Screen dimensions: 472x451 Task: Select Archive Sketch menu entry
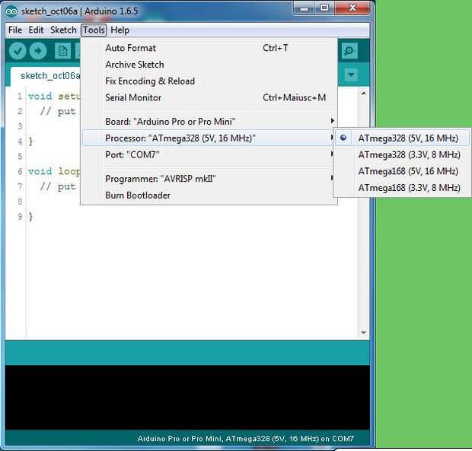[x=209, y=65]
